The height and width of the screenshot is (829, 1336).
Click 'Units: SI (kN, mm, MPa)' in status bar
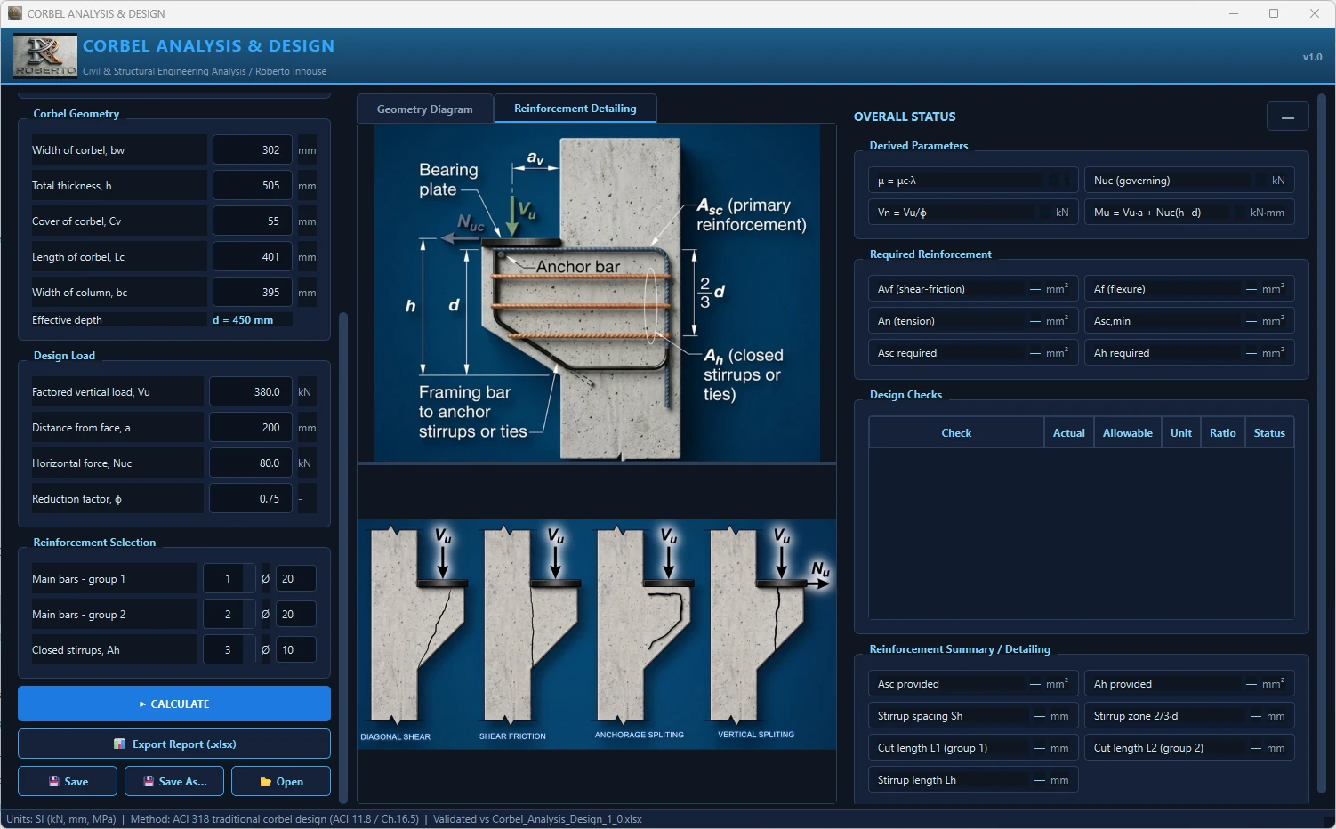coord(61,819)
